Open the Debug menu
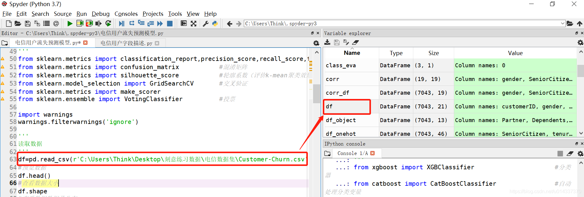 pyautogui.click(x=101, y=14)
